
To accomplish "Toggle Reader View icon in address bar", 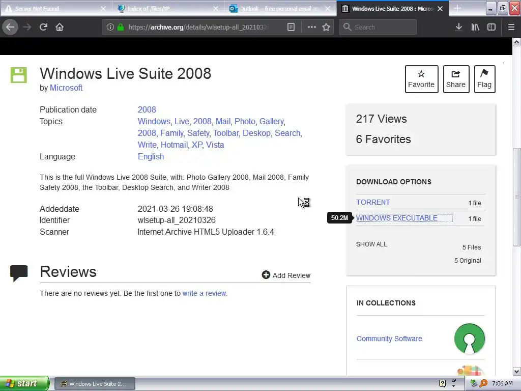I will coord(291,27).
